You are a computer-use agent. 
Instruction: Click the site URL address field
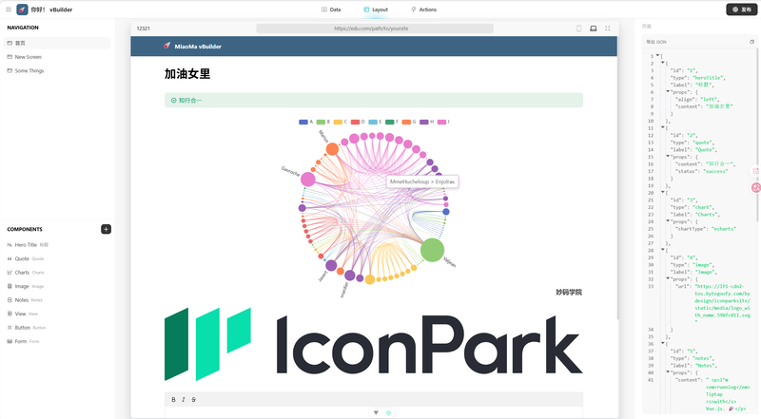375,29
